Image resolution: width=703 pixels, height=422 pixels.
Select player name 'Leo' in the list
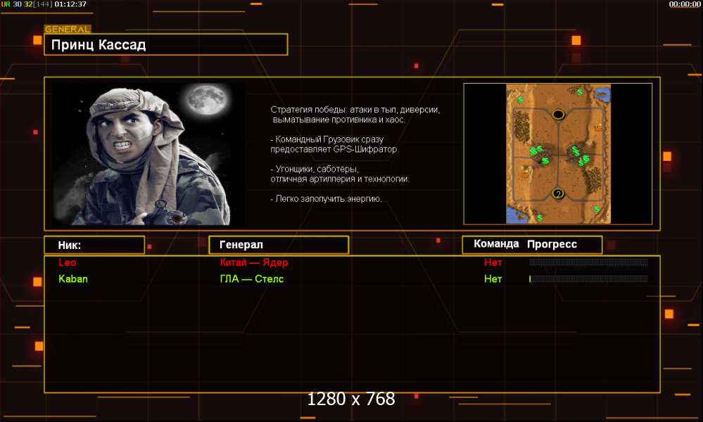[x=68, y=262]
